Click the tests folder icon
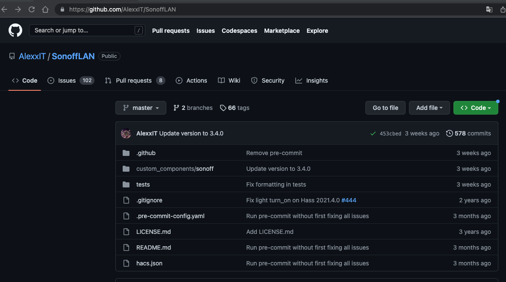 click(126, 184)
